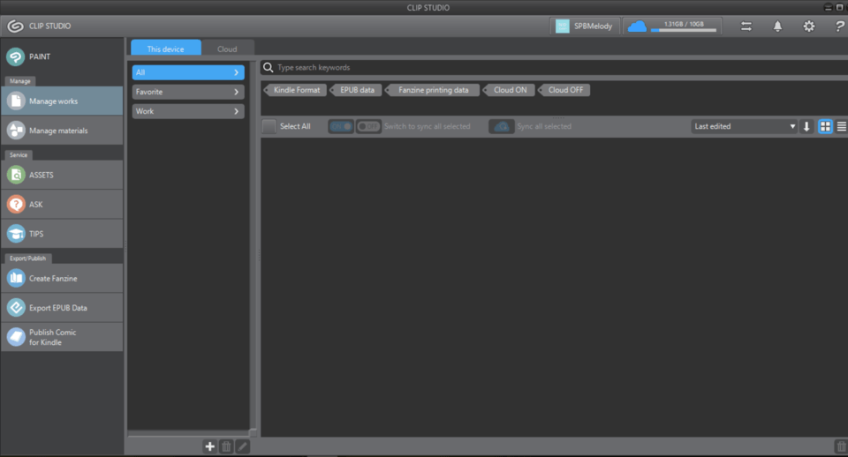Expand the Favorite category arrow
This screenshot has width=848, height=457.
pos(237,92)
